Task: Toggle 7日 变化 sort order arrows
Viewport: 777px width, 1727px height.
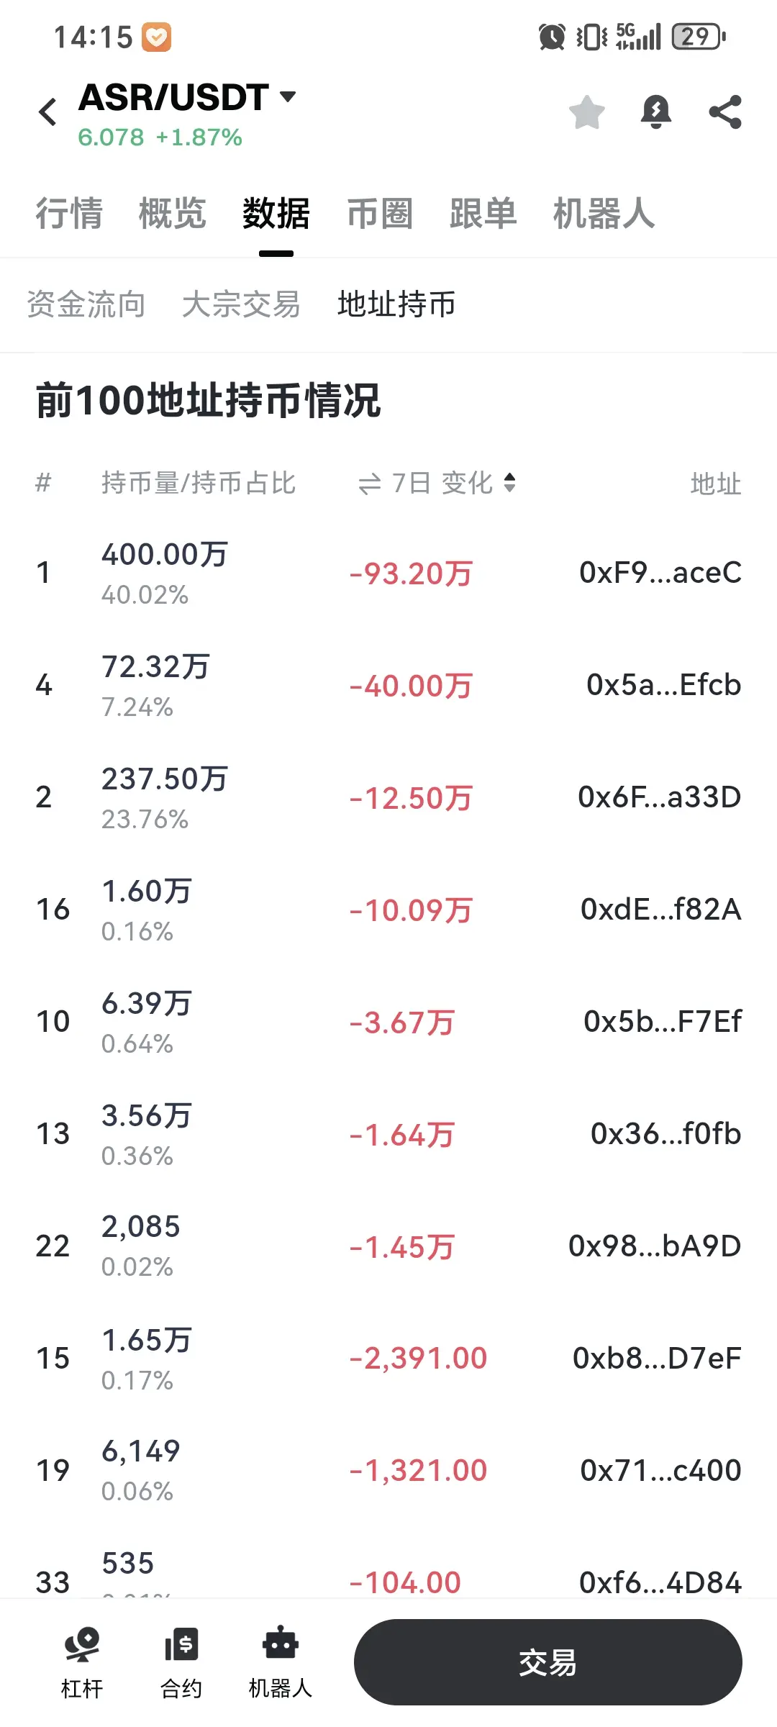Action: [509, 483]
